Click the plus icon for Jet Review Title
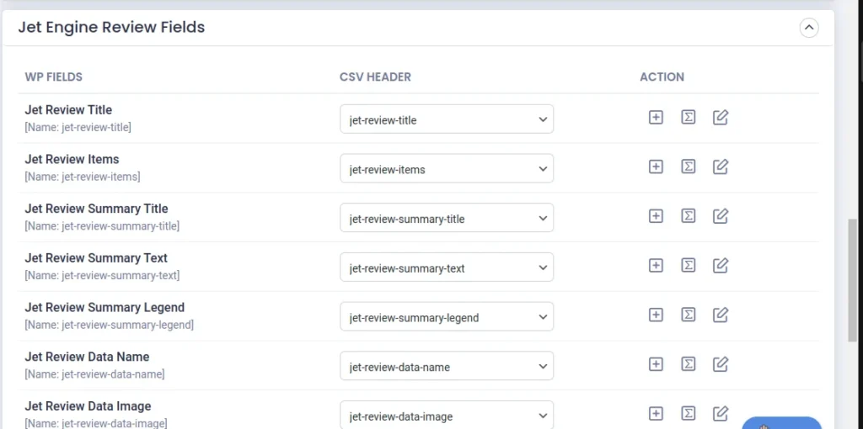 [656, 118]
